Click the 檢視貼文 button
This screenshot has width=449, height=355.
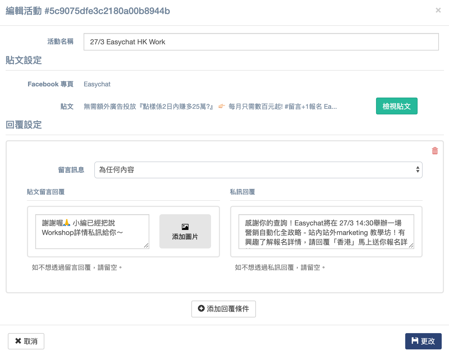click(x=397, y=106)
